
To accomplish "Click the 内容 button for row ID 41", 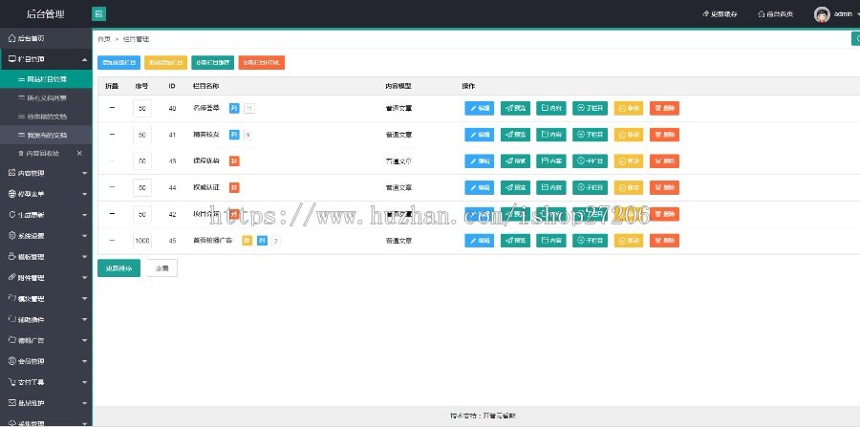I will pos(551,135).
